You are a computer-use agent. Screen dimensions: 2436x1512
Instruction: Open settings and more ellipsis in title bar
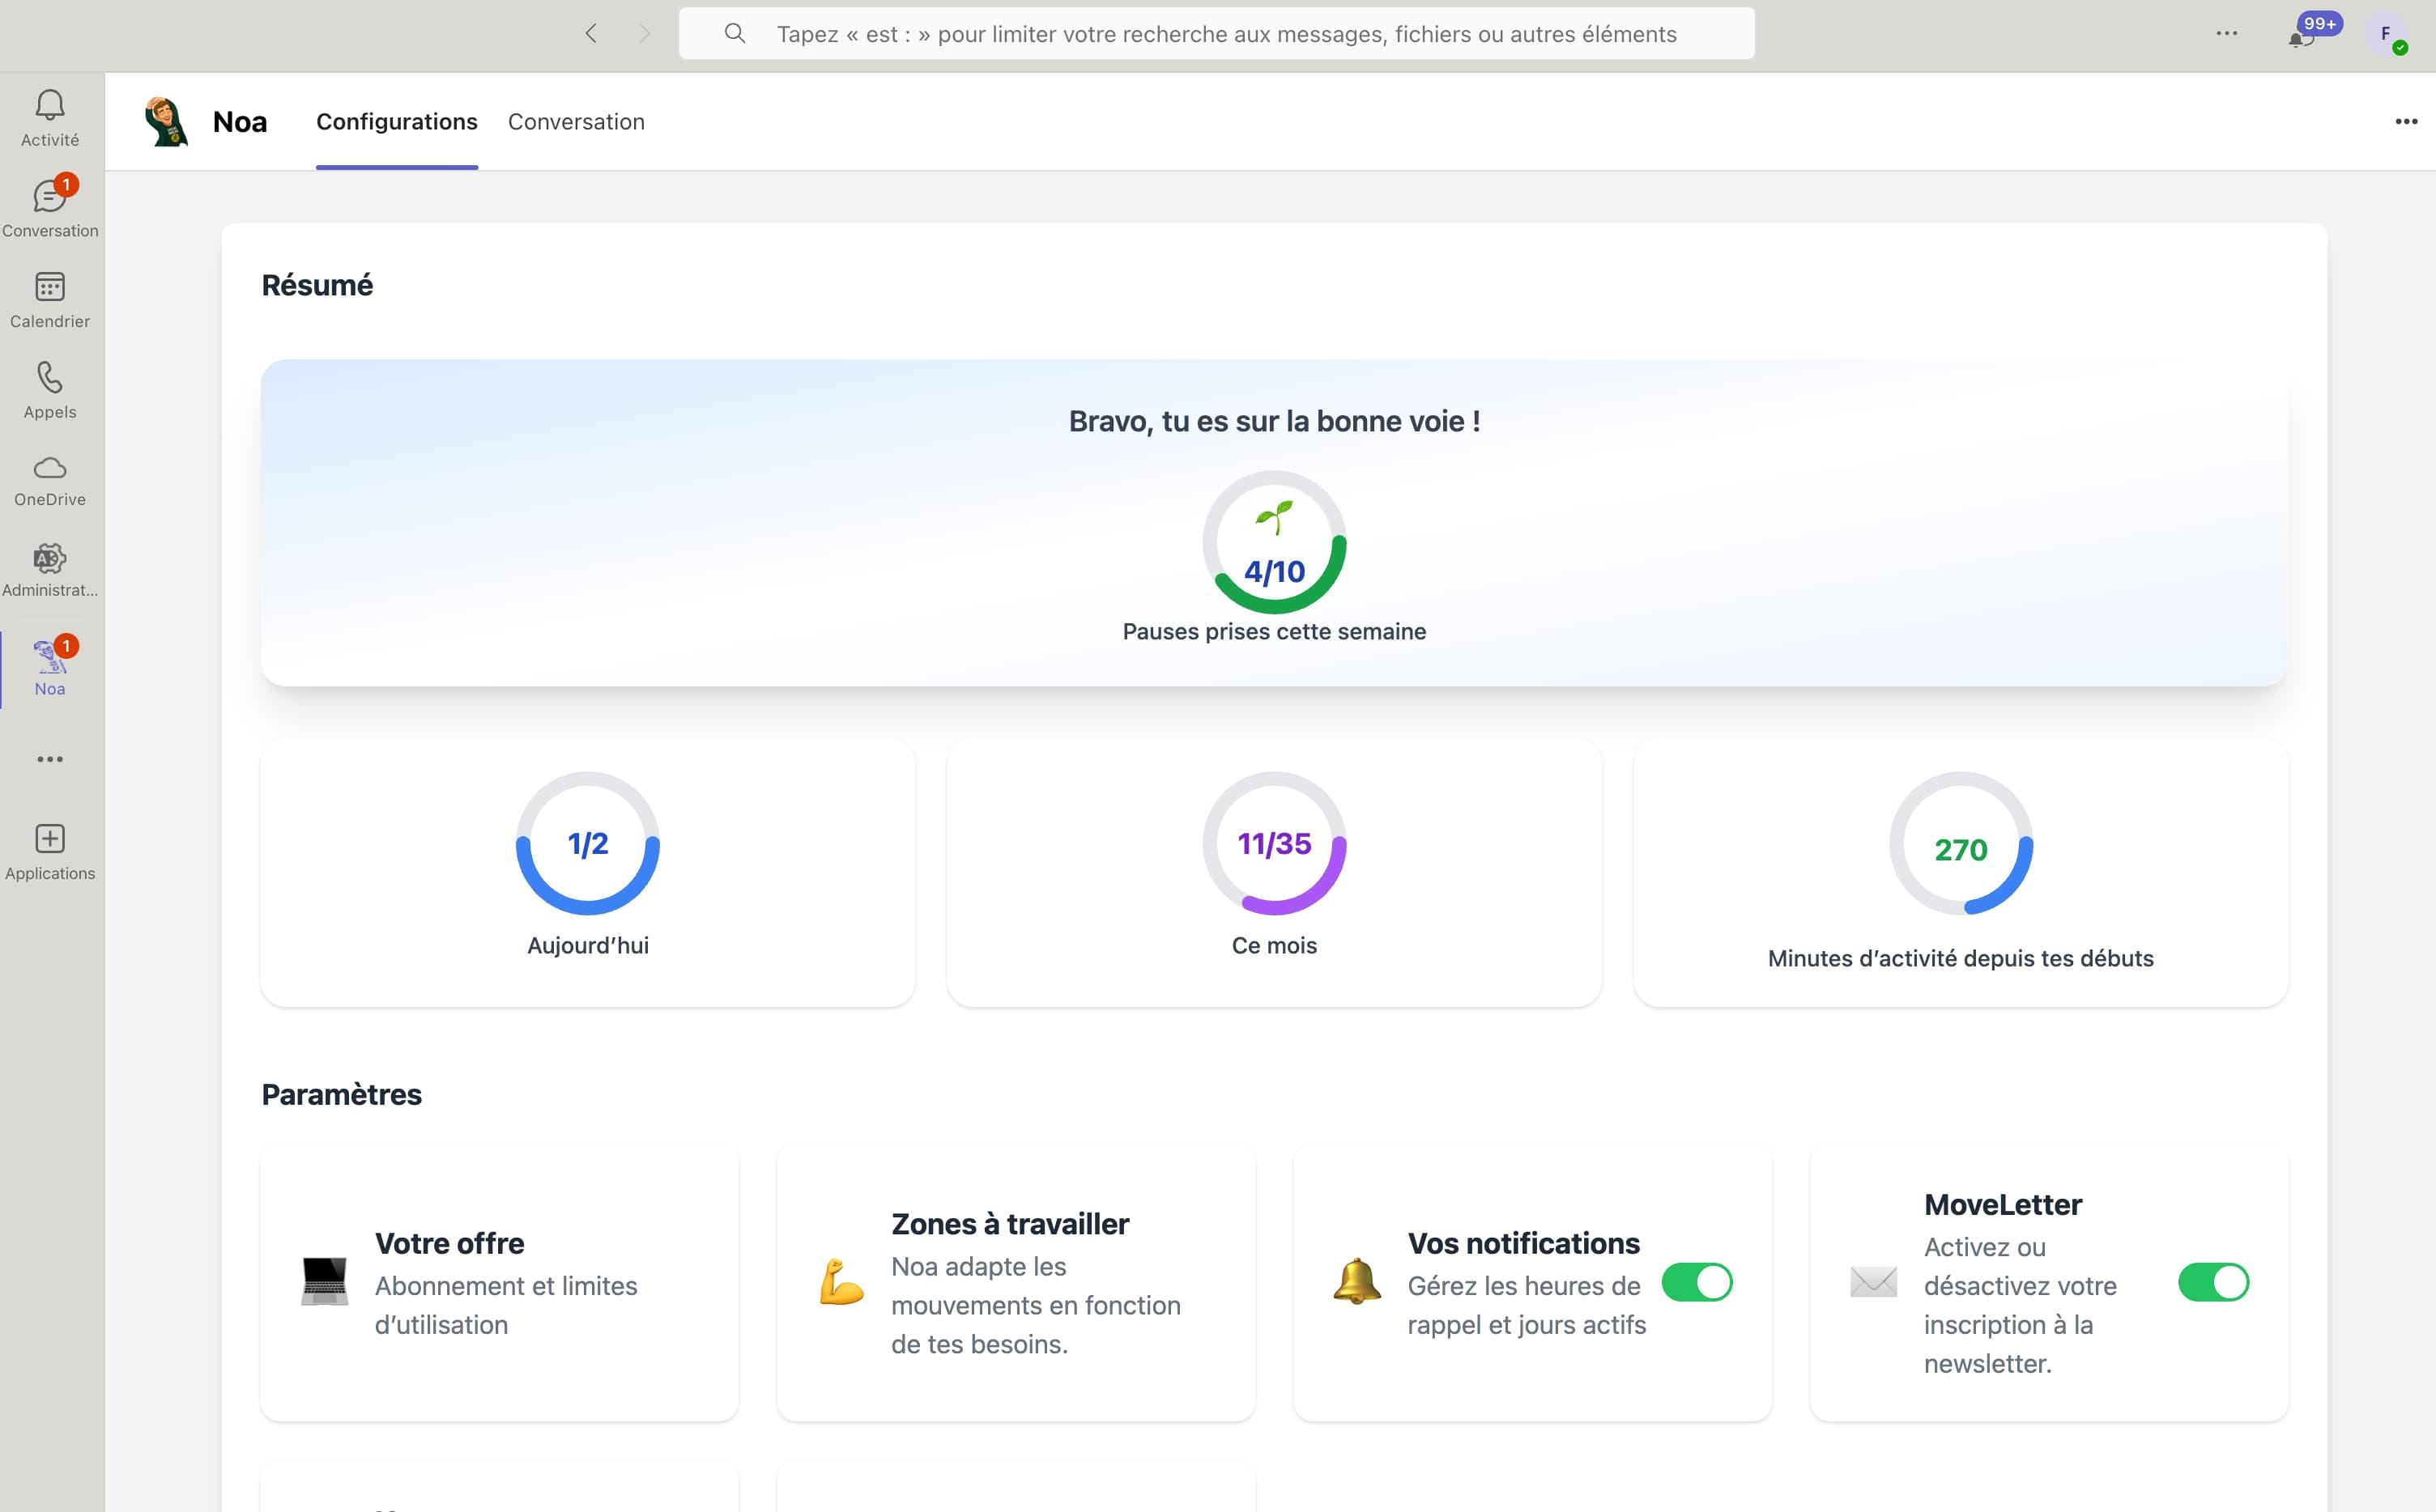[2226, 34]
